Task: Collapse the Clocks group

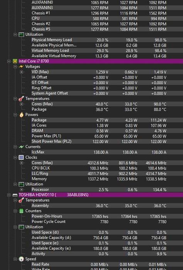Action: pyautogui.click(x=15, y=157)
